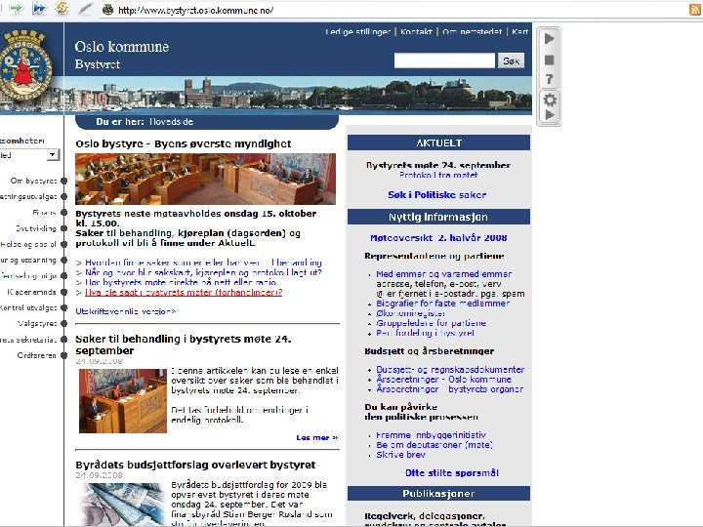Open Partifordeling i bystyret link
The width and height of the screenshot is (703, 527).
pos(425,333)
